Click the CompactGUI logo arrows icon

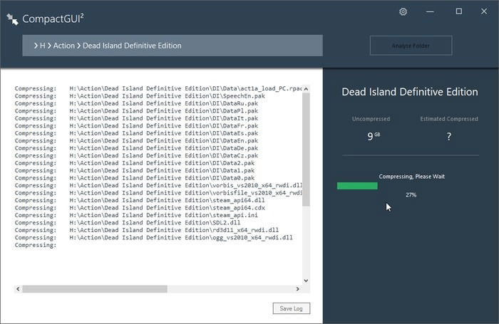[12, 19]
